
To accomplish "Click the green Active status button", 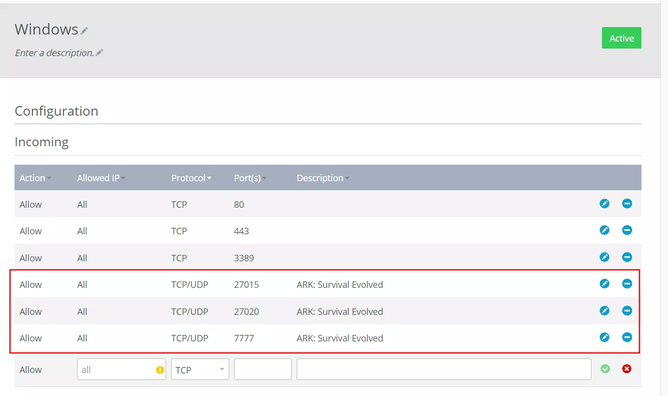I will [x=621, y=39].
